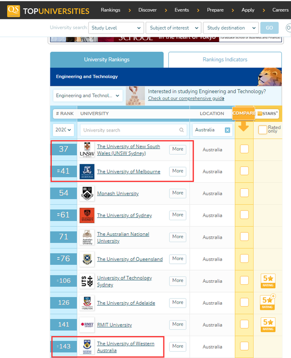
Task: Tick compare checkbox for University of Adelaide
Action: (x=244, y=303)
